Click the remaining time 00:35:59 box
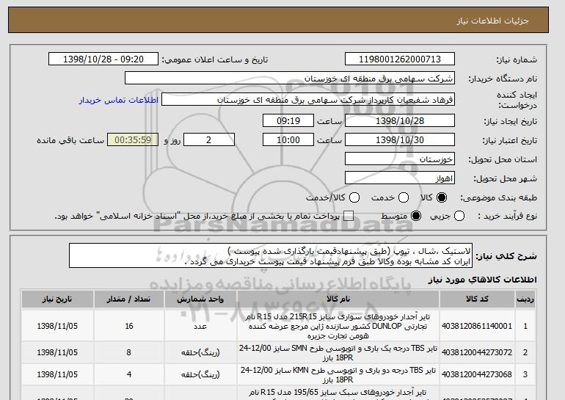 [x=133, y=139]
